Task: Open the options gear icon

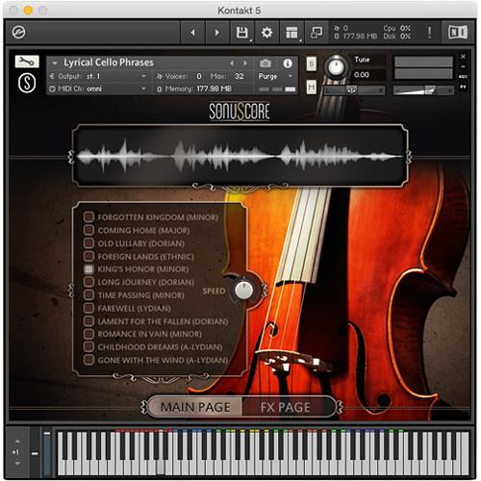Action: coord(266,33)
